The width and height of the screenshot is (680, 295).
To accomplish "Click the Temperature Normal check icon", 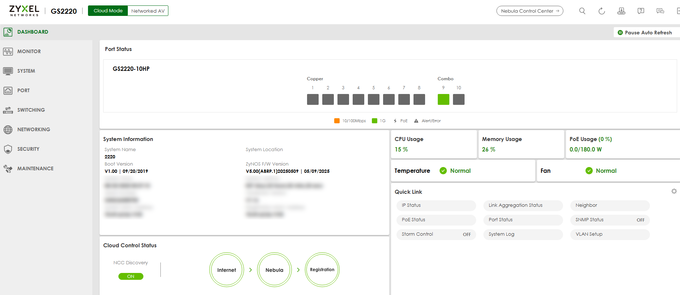I will click(443, 171).
